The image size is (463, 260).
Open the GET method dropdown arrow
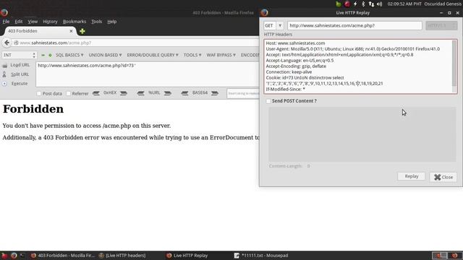coord(280,26)
